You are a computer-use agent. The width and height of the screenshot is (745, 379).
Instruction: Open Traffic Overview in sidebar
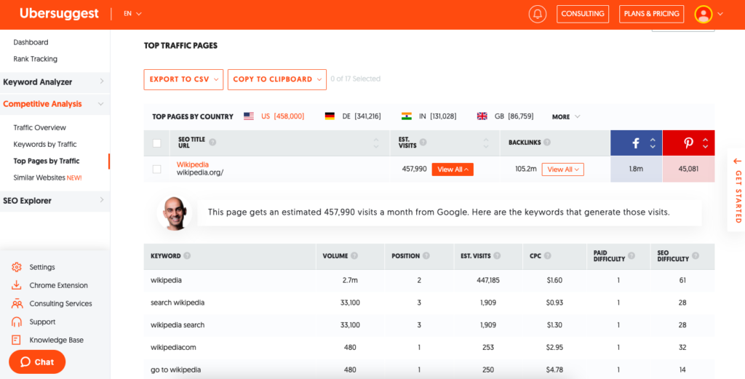point(39,127)
